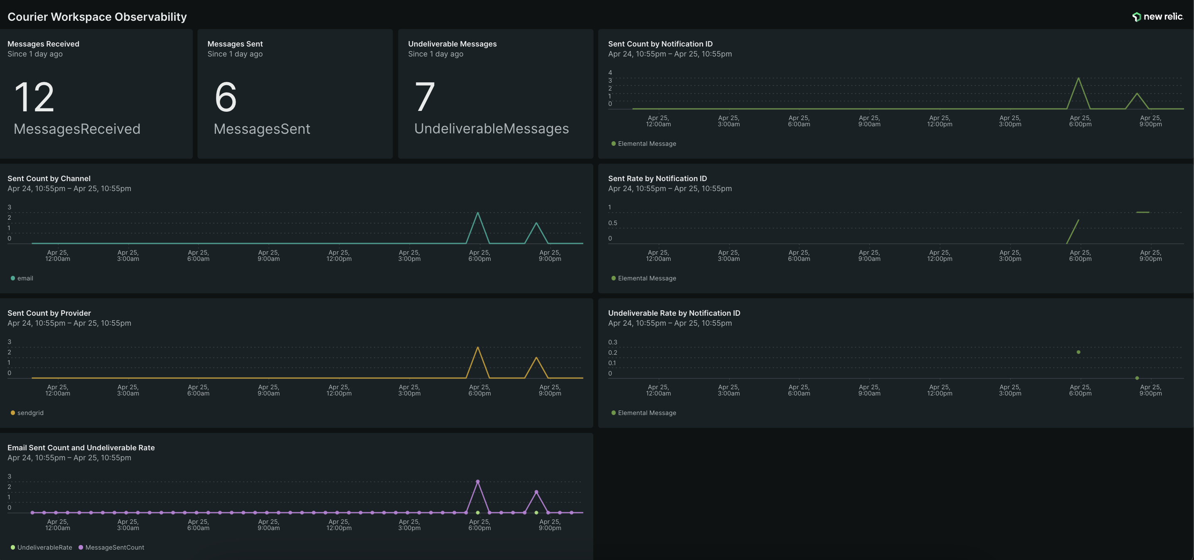Toggle Elemental Message legend on Sent Rate chart
This screenshot has width=1194, height=560.
(x=645, y=278)
